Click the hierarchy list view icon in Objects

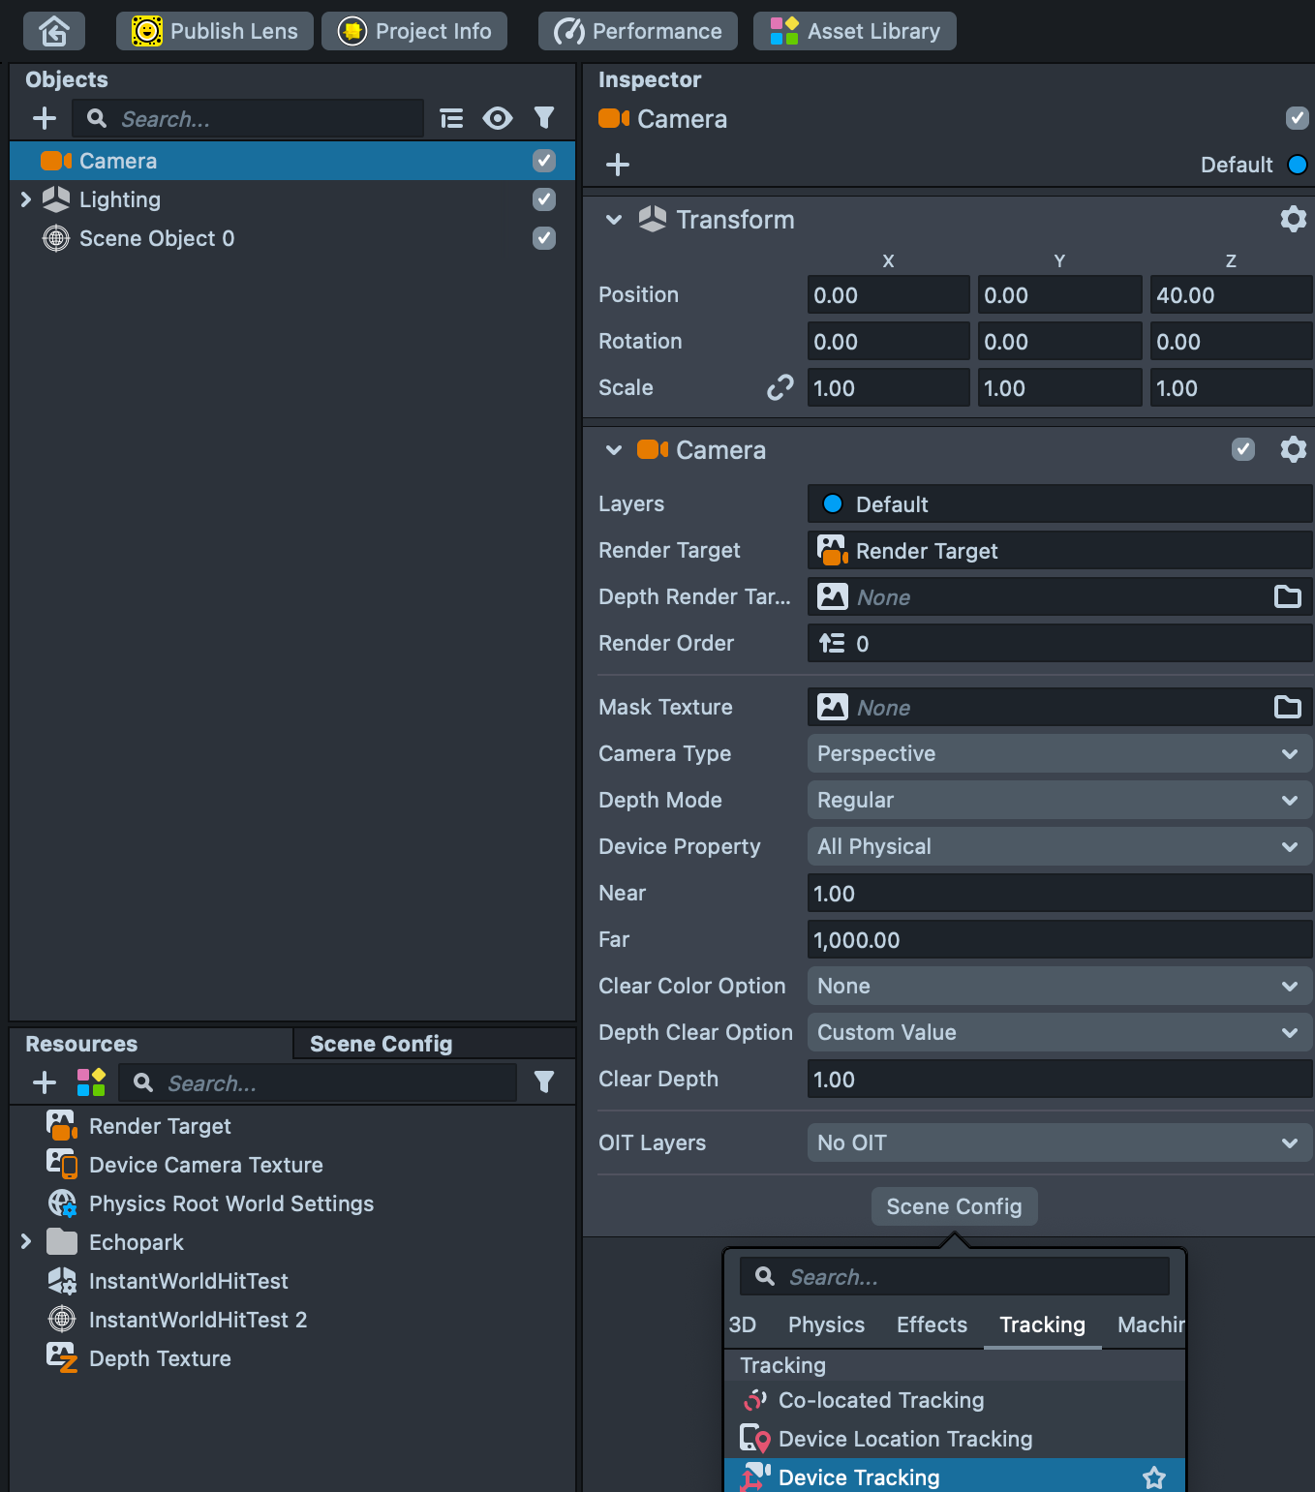click(x=451, y=118)
